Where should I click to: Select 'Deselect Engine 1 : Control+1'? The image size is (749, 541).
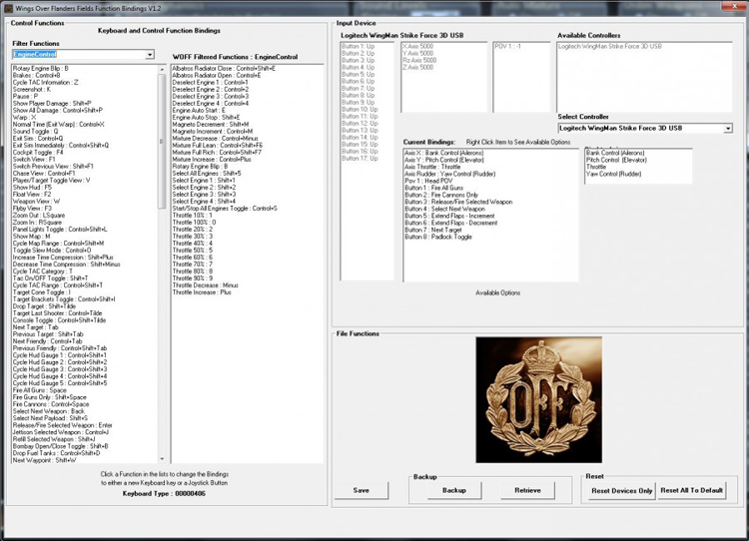point(210,82)
